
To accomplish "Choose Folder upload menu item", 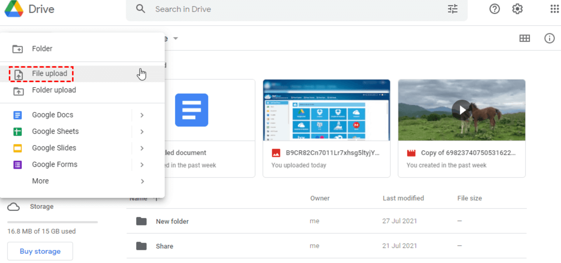I will 54,90.
